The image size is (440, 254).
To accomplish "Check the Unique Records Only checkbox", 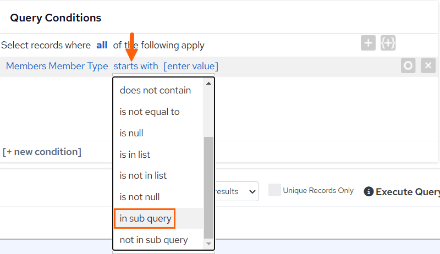I will (274, 190).
